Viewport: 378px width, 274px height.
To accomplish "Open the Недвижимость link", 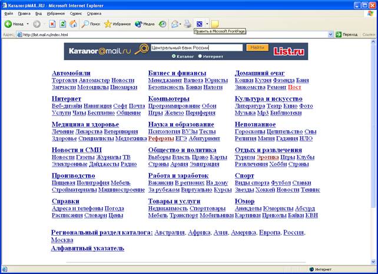I will point(168,209).
